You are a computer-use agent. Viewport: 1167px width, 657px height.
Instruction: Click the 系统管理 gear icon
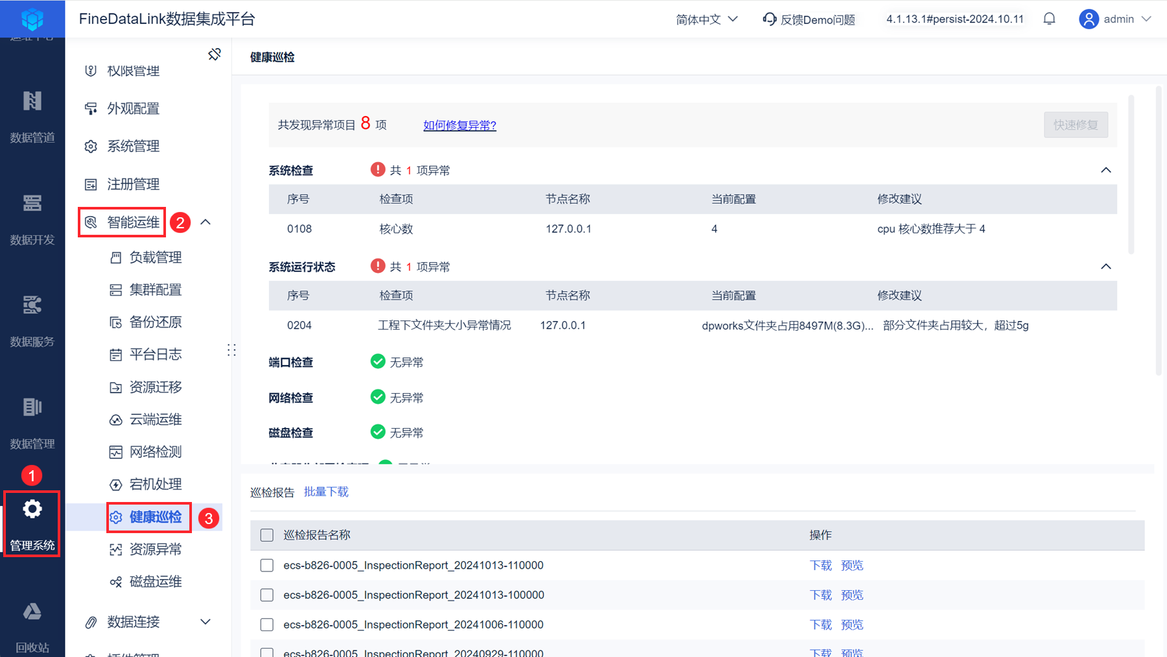tap(91, 147)
